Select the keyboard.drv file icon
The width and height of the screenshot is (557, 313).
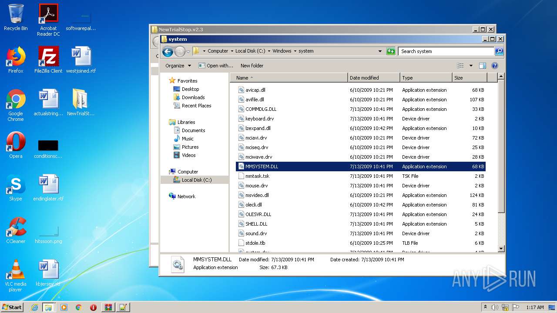click(242, 119)
